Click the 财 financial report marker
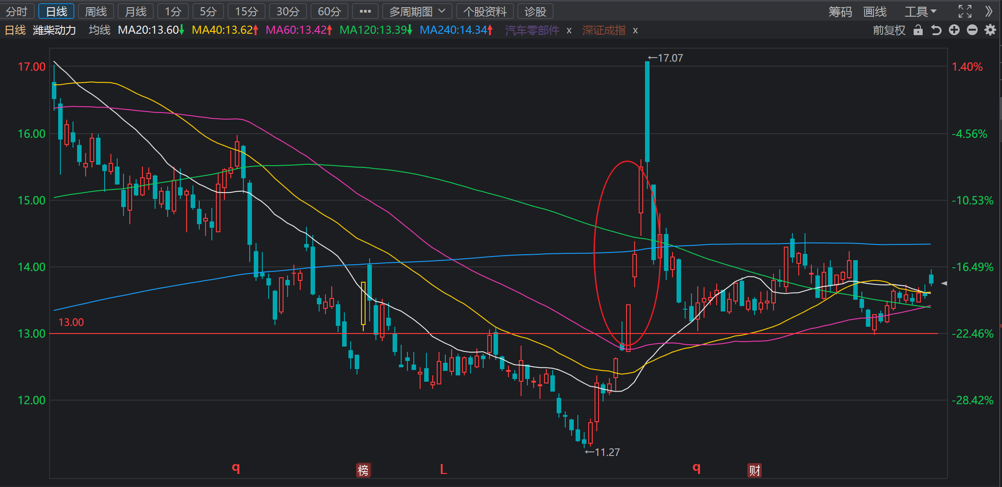Screen dimensions: 1002x487 click(755, 470)
